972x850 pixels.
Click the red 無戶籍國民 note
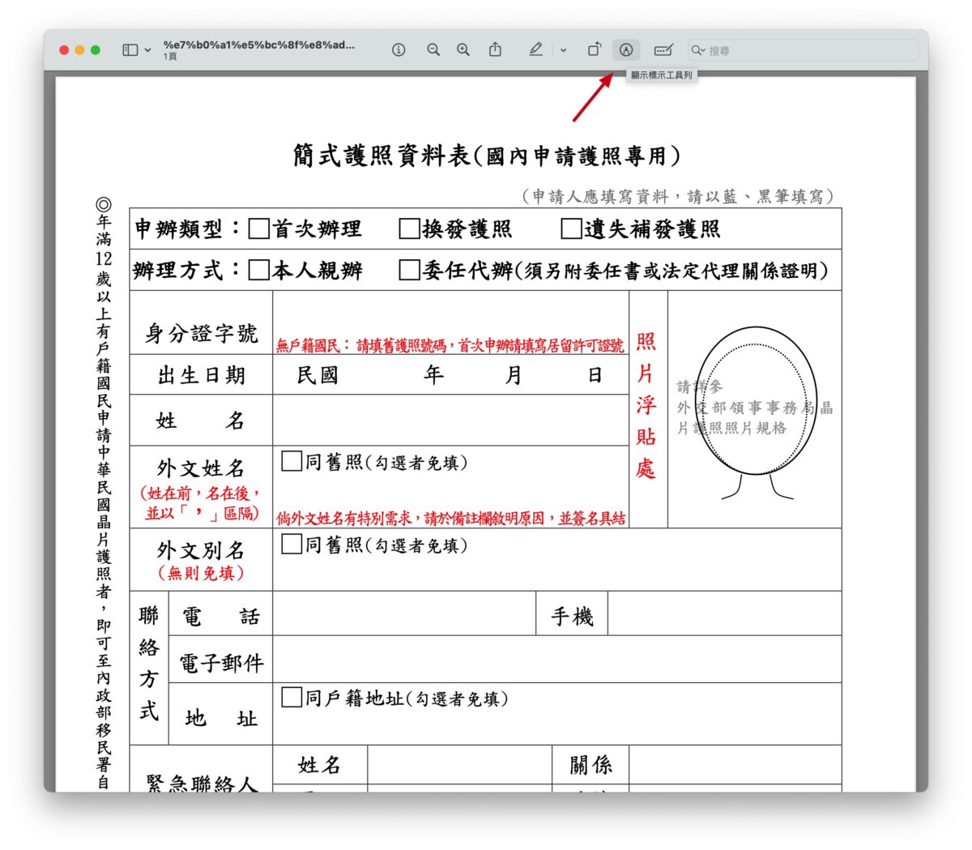pyautogui.click(x=450, y=346)
